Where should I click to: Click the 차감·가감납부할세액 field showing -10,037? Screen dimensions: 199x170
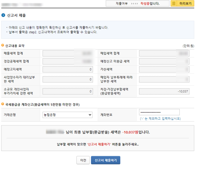(x=164, y=91)
